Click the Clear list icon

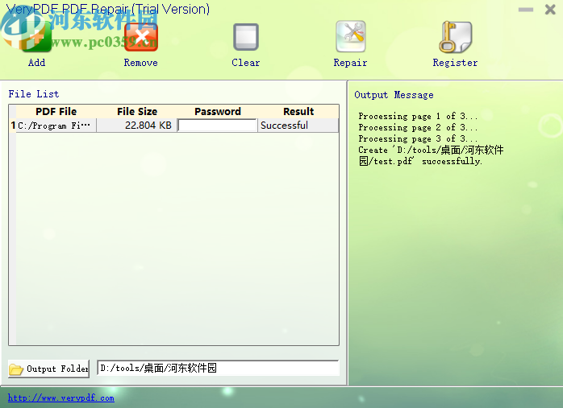tap(245, 37)
